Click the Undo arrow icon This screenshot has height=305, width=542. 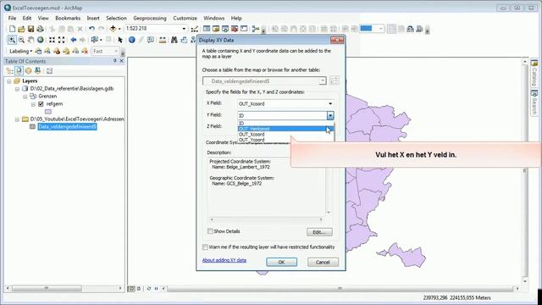(91, 29)
